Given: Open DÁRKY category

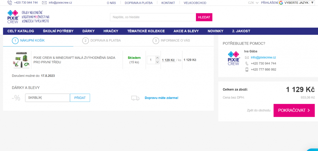Looking at the screenshot, I should (89, 31).
